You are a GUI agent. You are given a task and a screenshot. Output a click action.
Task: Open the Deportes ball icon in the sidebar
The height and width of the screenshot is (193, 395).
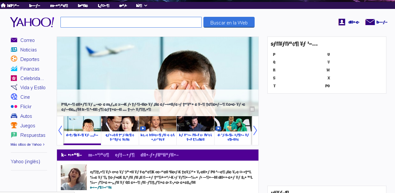coord(14,59)
